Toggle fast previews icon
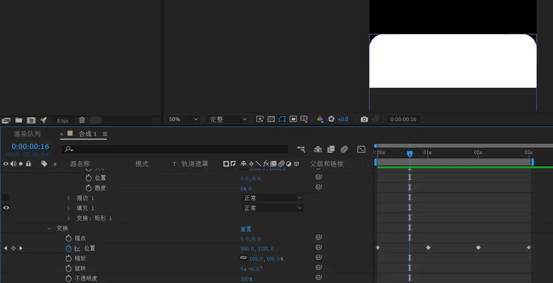The width and height of the screenshot is (553, 283). [x=260, y=119]
